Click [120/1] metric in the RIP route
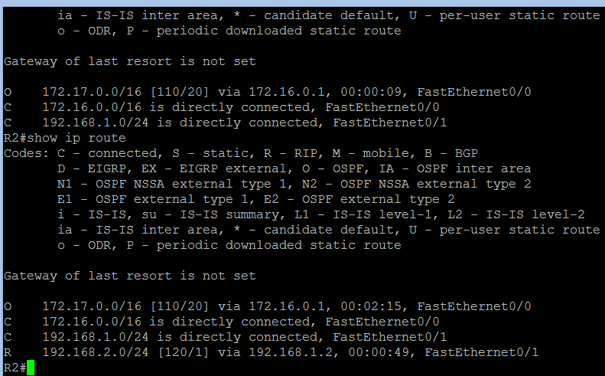605x376 pixels. click(184, 352)
